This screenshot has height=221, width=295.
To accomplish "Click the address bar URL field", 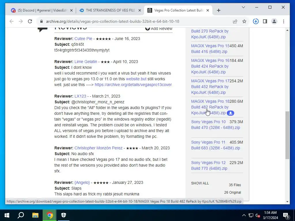I will [113, 21].
